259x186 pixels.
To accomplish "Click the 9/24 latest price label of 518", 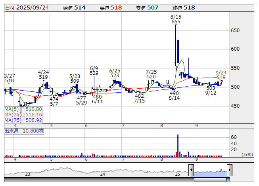I will click(221, 75).
